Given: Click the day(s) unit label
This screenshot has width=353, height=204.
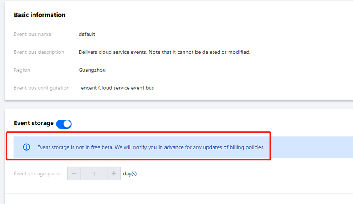Looking at the screenshot, I should [130, 173].
